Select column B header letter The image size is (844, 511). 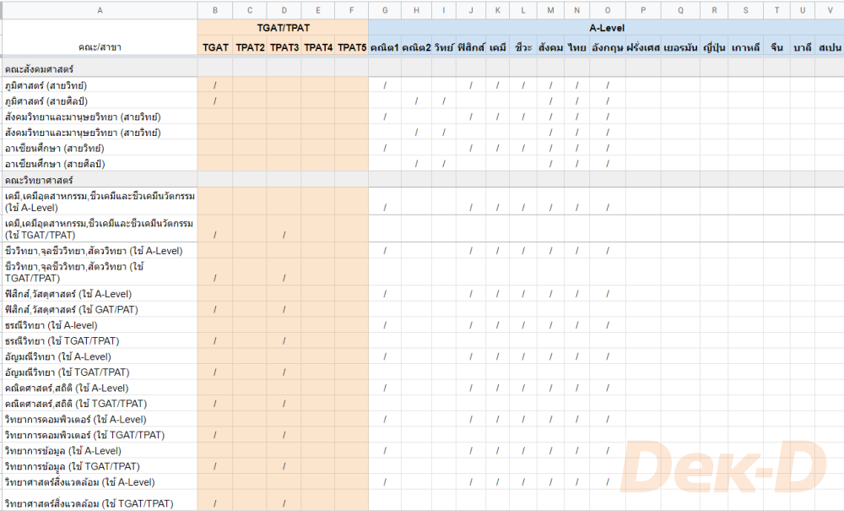tap(215, 10)
